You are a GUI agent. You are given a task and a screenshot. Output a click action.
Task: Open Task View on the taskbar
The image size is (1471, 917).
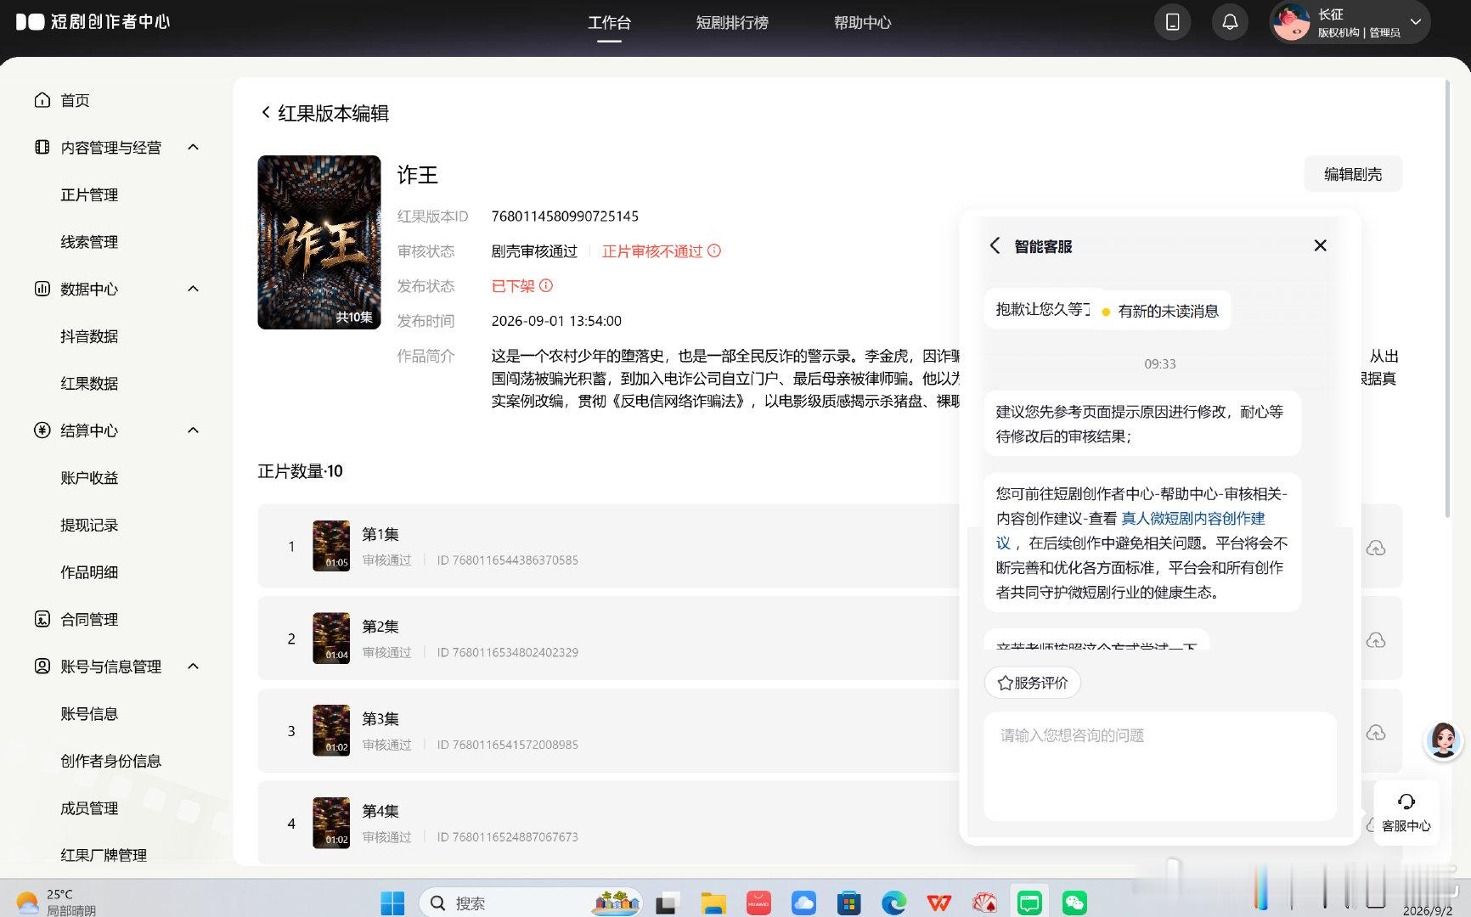(x=667, y=903)
